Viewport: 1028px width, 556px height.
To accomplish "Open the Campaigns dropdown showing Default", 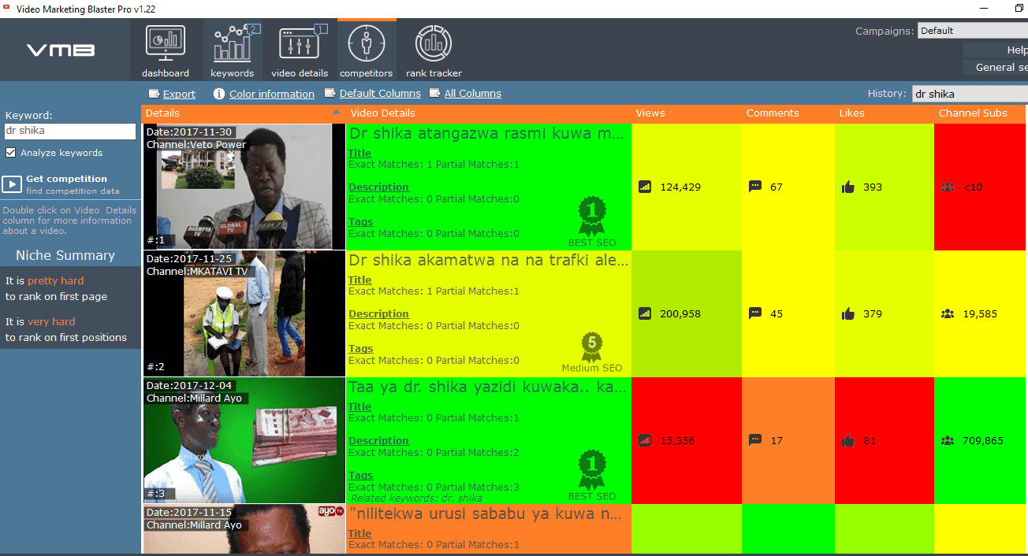I will (973, 31).
